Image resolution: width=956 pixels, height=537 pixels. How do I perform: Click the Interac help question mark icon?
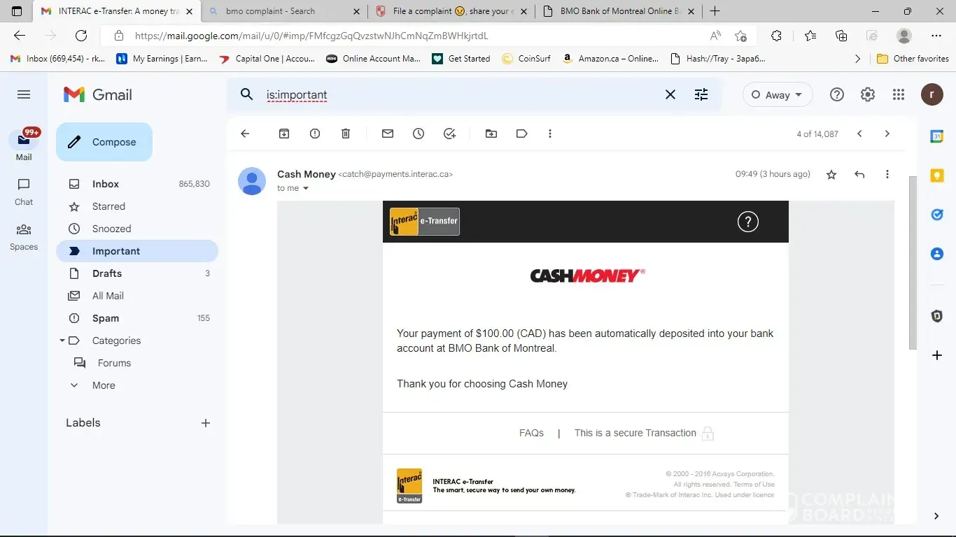[748, 222]
